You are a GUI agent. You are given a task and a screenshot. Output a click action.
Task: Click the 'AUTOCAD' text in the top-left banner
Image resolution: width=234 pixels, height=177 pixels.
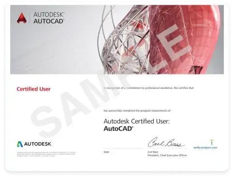click(49, 21)
